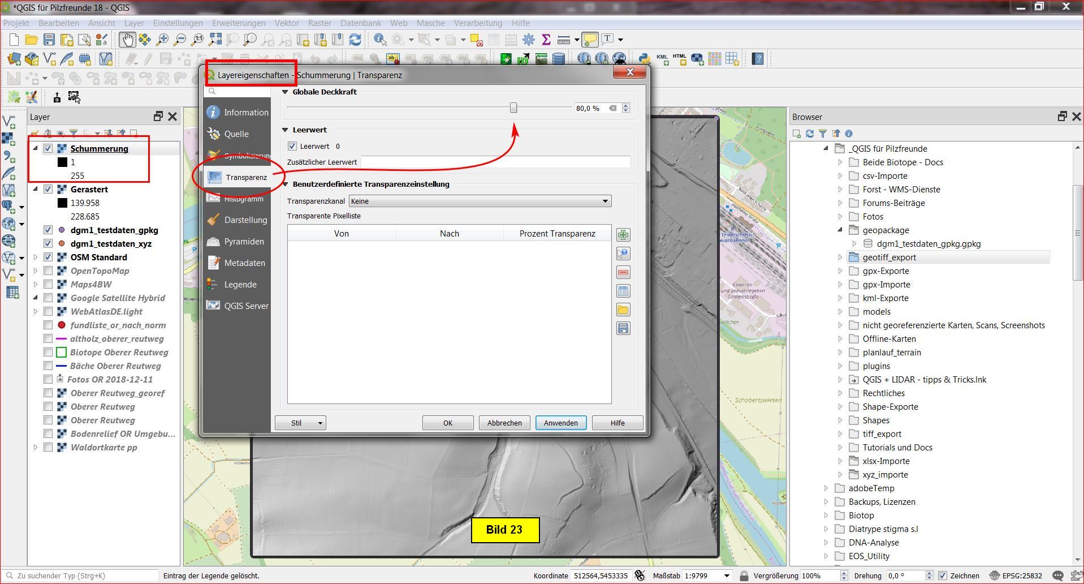Click the Save Project floppy icon
This screenshot has height=584, width=1084.
(x=49, y=40)
